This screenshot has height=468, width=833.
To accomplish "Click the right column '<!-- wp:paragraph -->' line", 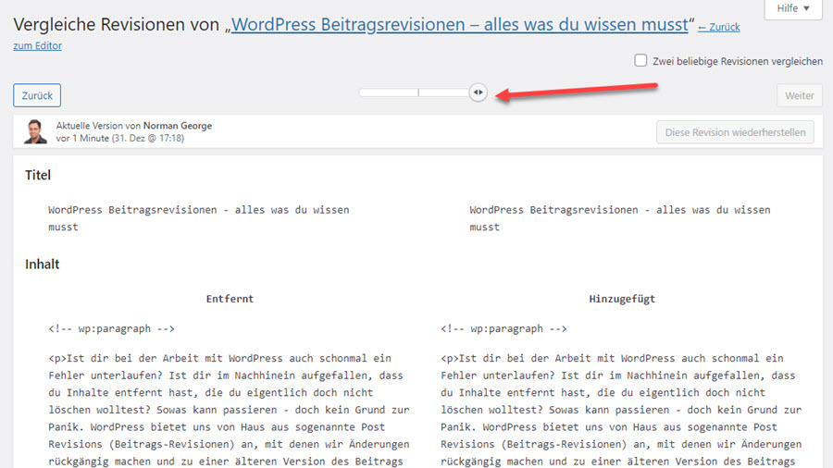I will [x=504, y=329].
